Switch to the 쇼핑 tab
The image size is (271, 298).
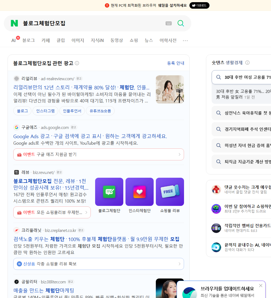[x=134, y=40]
